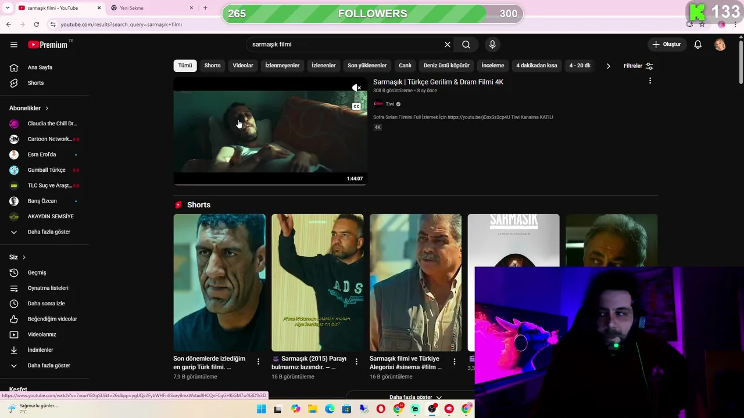The height and width of the screenshot is (418, 744).
Task: Expand Daha fazla göster under subscriptions
Action: pos(45,232)
